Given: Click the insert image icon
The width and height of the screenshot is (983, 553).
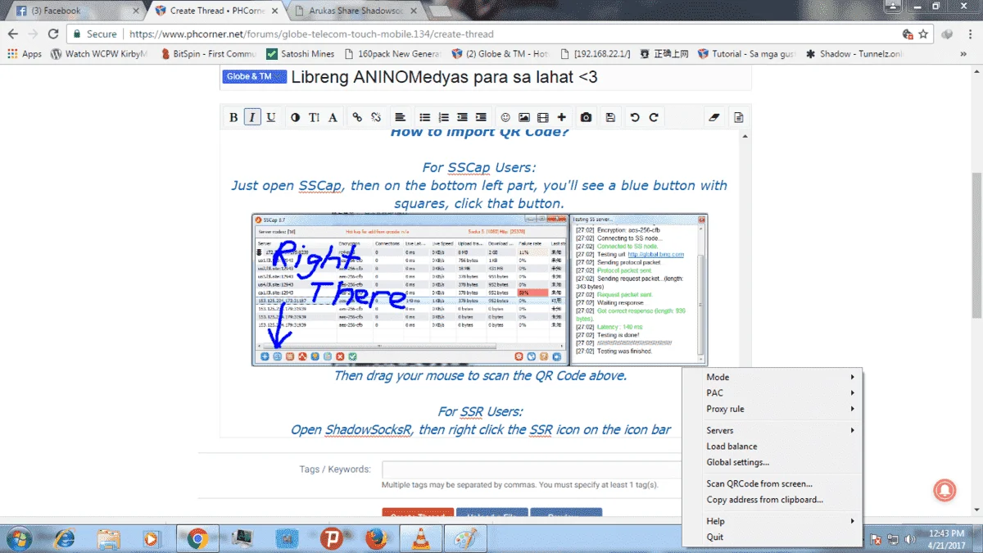Looking at the screenshot, I should pyautogui.click(x=524, y=117).
